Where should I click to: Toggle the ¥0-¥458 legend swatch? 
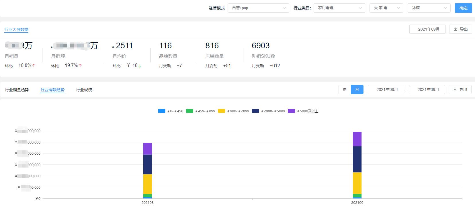[x=162, y=111]
